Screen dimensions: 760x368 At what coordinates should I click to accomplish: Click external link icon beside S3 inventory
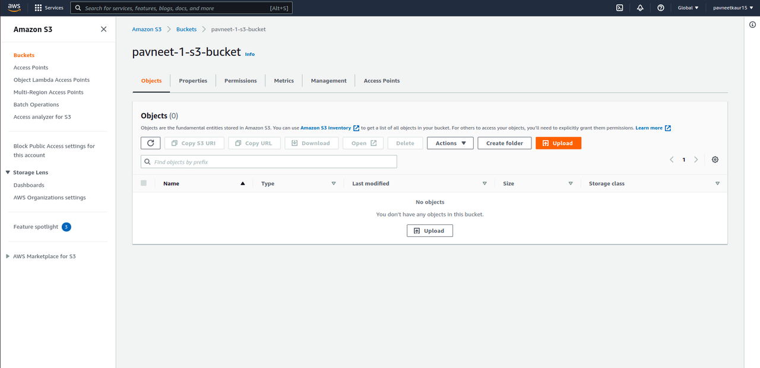click(356, 128)
